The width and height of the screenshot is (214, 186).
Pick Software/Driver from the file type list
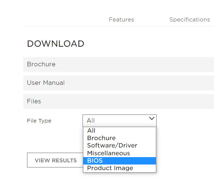pyautogui.click(x=120, y=146)
